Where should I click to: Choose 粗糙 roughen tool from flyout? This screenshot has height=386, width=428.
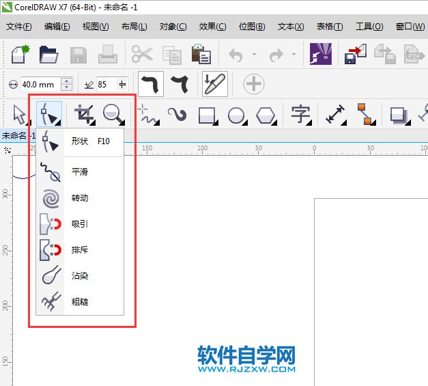pyautogui.click(x=80, y=302)
